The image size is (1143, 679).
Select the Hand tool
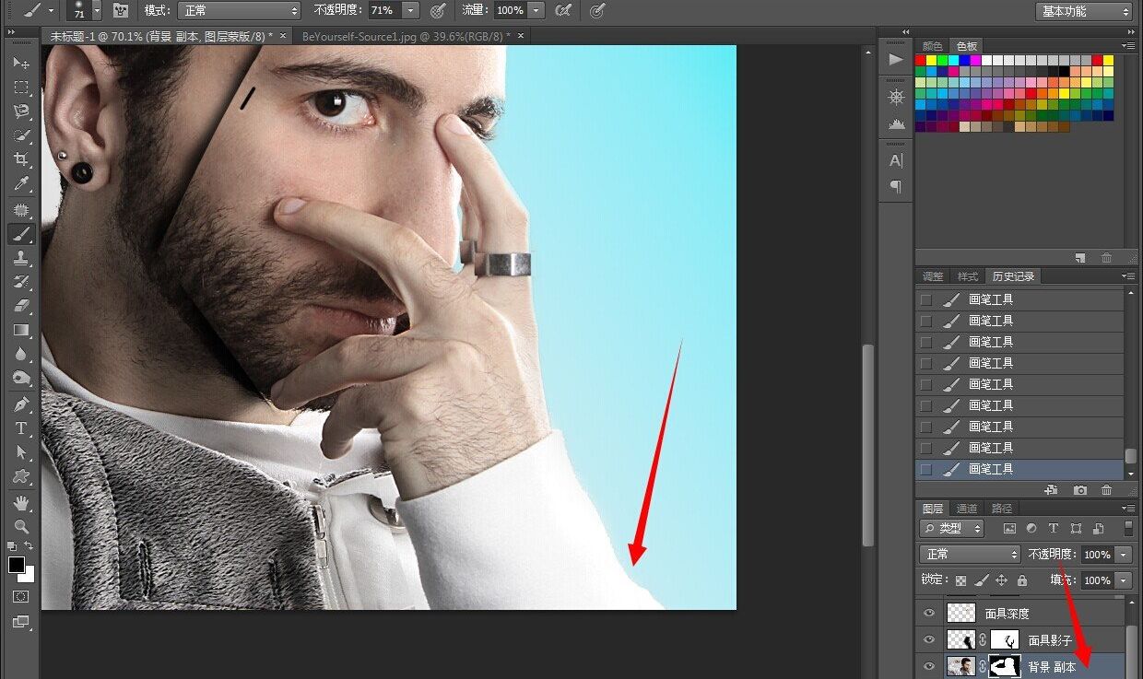pos(21,503)
